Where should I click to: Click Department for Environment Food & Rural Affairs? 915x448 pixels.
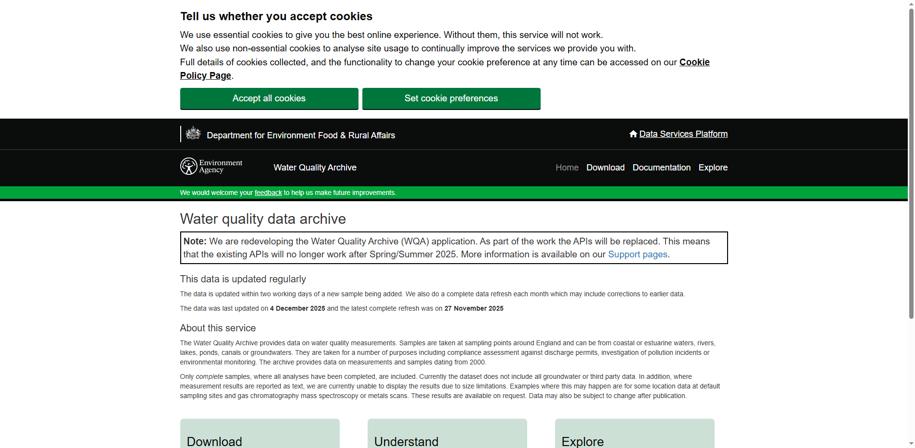pos(301,135)
